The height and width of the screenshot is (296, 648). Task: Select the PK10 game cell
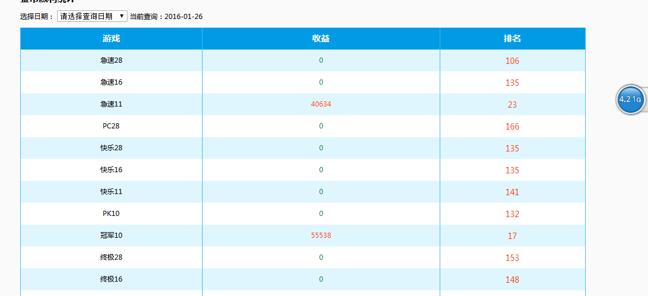[111, 214]
